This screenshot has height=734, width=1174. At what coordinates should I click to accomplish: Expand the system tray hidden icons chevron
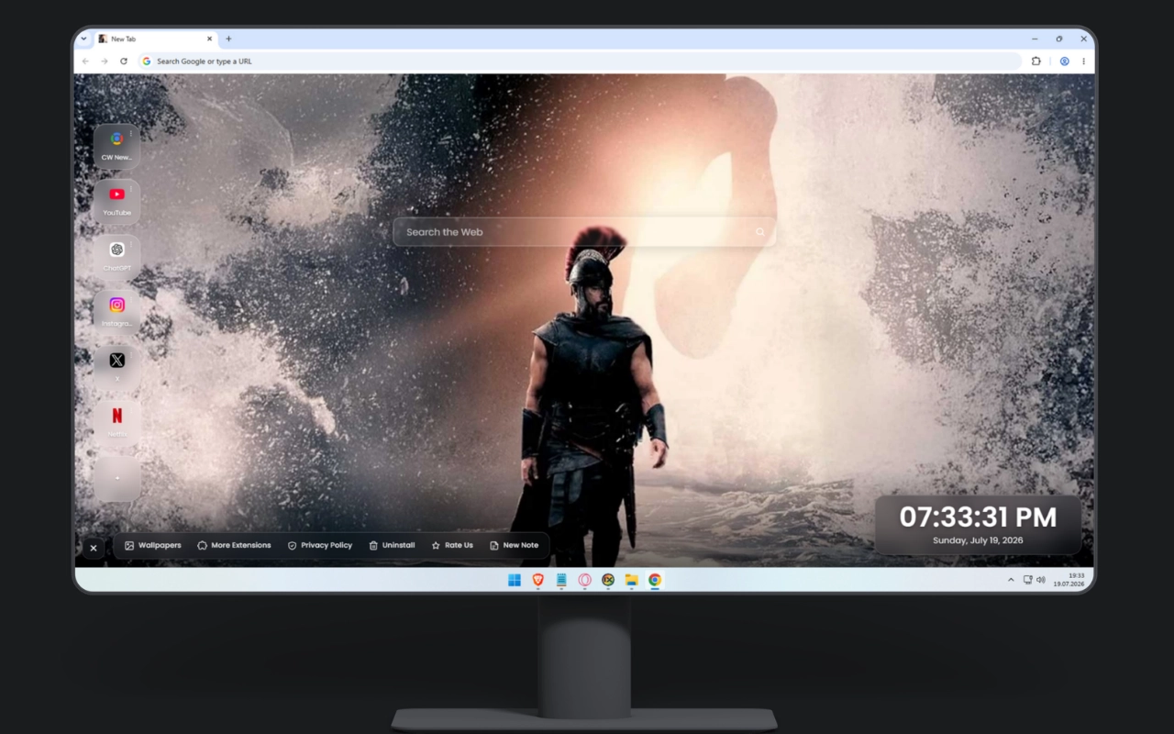point(1011,580)
